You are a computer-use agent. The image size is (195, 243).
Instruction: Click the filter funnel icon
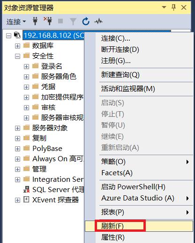73,21
